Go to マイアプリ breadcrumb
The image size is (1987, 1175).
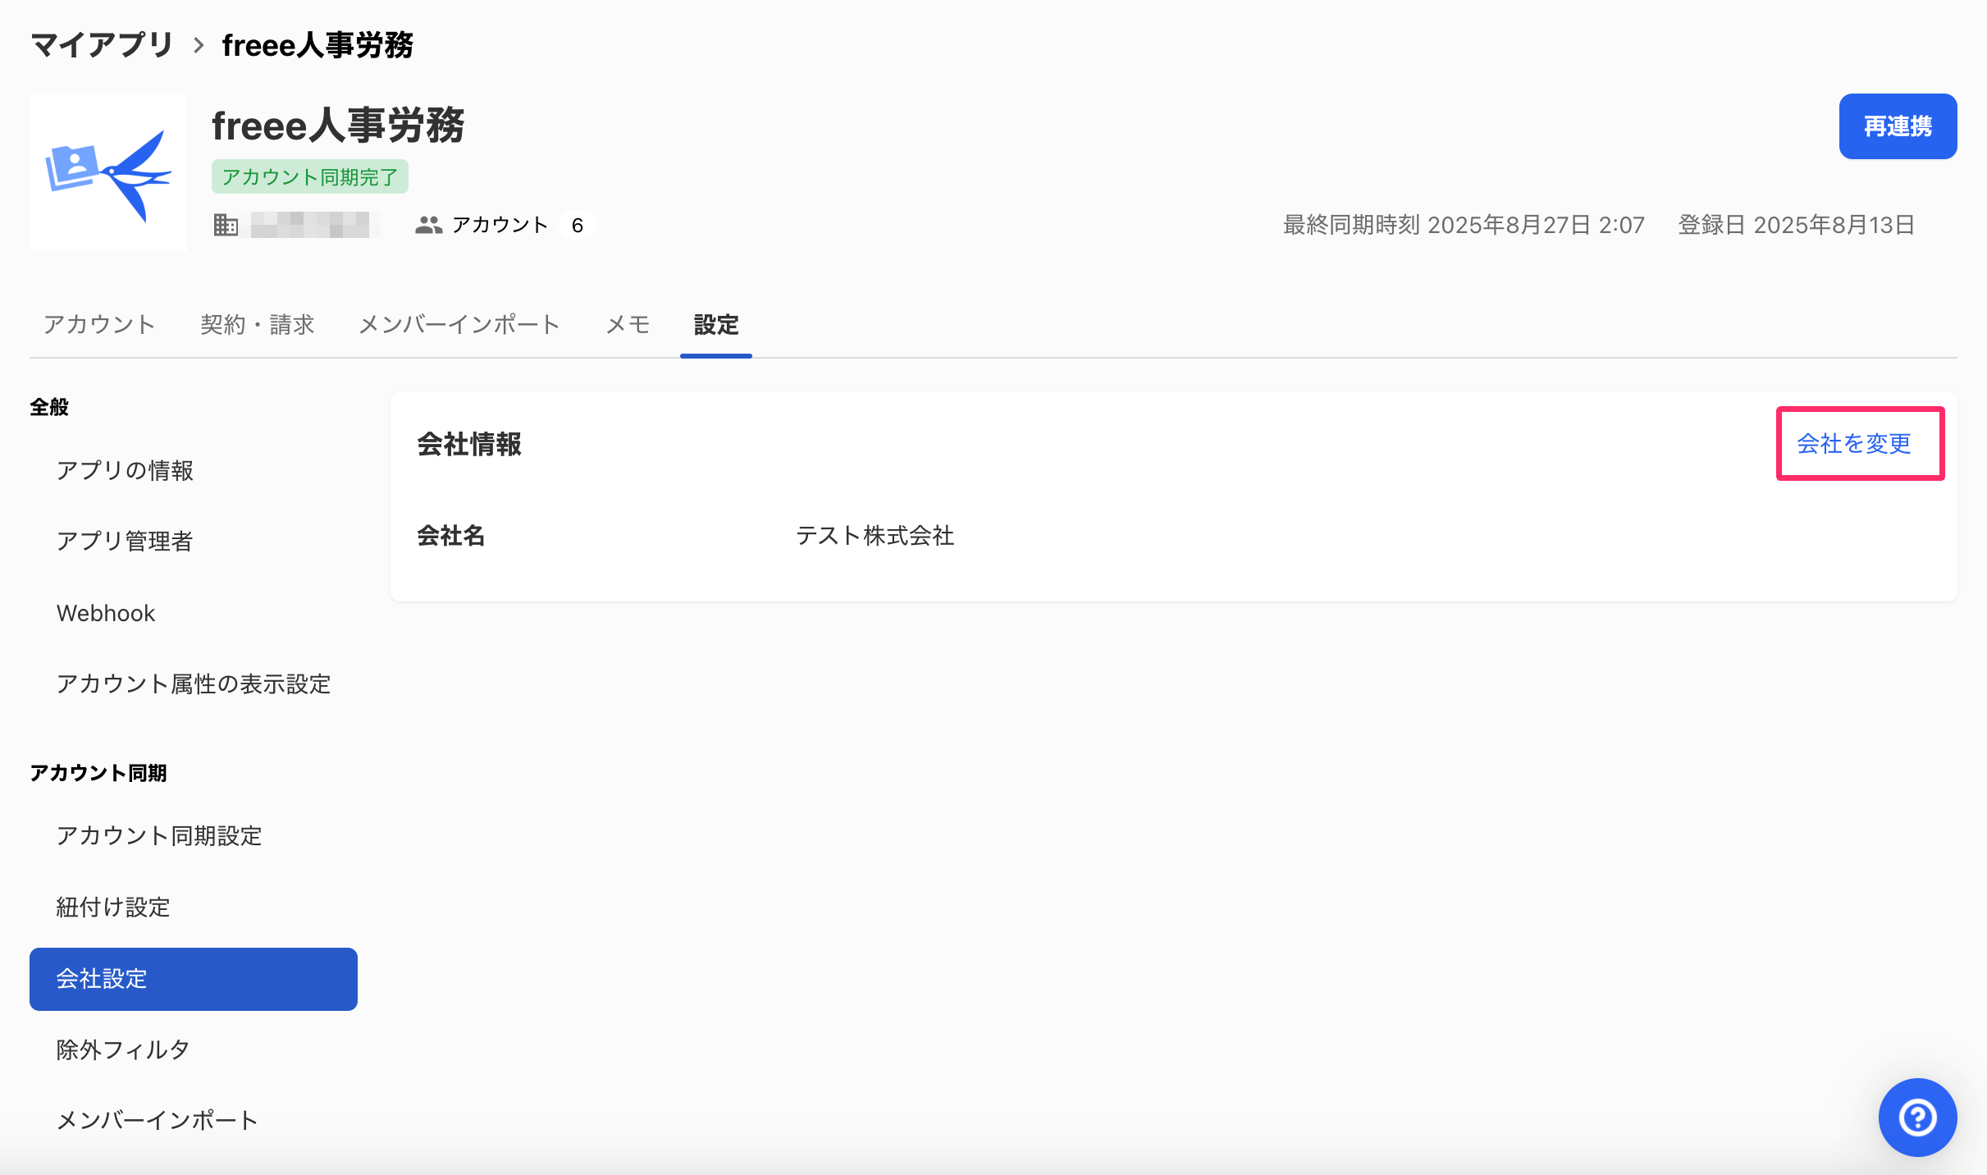coord(101,45)
